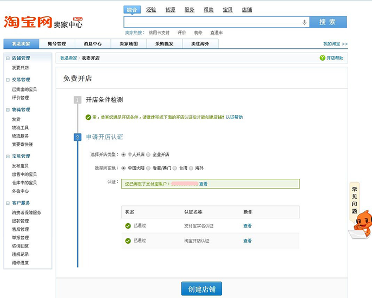Open 发货 in the sidebar

coord(16,119)
